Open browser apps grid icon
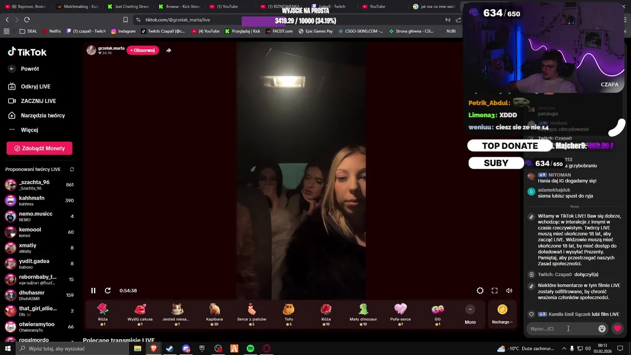 [x=6, y=31]
